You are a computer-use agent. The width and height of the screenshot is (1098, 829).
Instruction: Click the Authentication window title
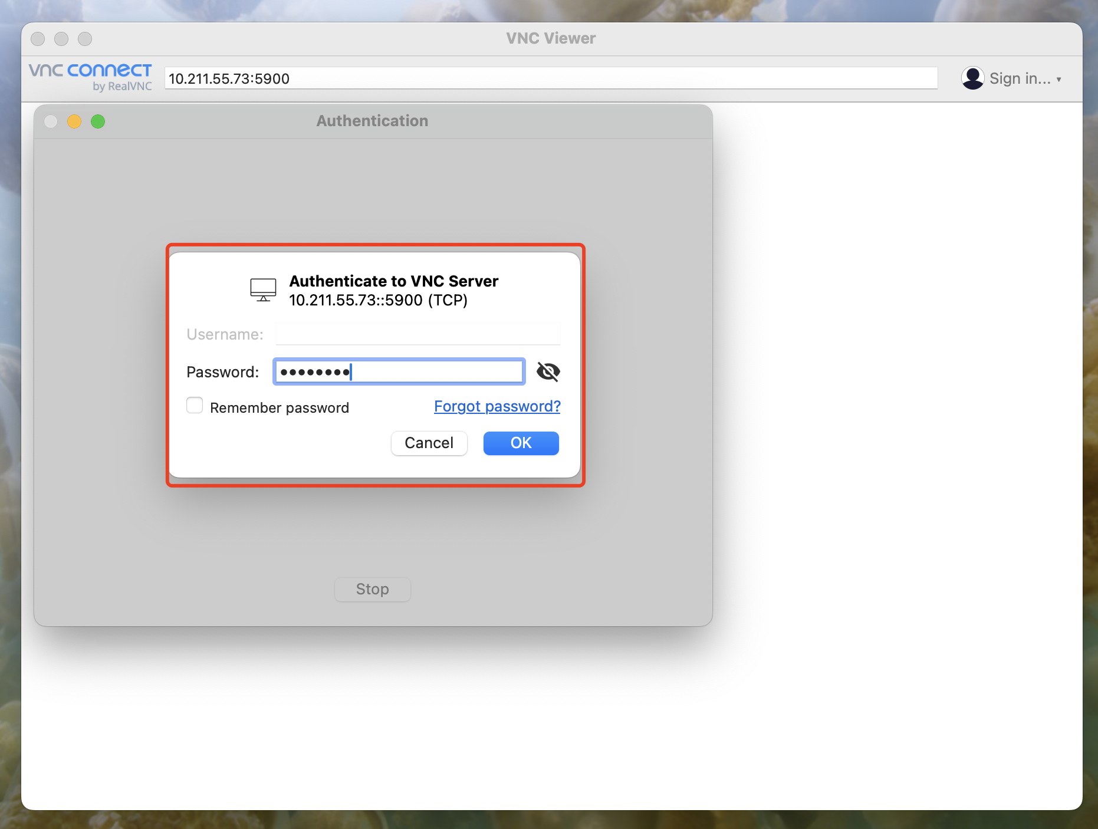pos(372,121)
